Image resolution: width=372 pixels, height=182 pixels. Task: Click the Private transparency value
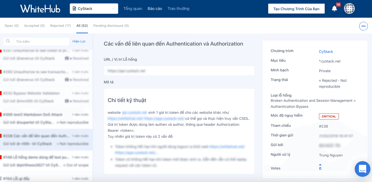click(325, 71)
